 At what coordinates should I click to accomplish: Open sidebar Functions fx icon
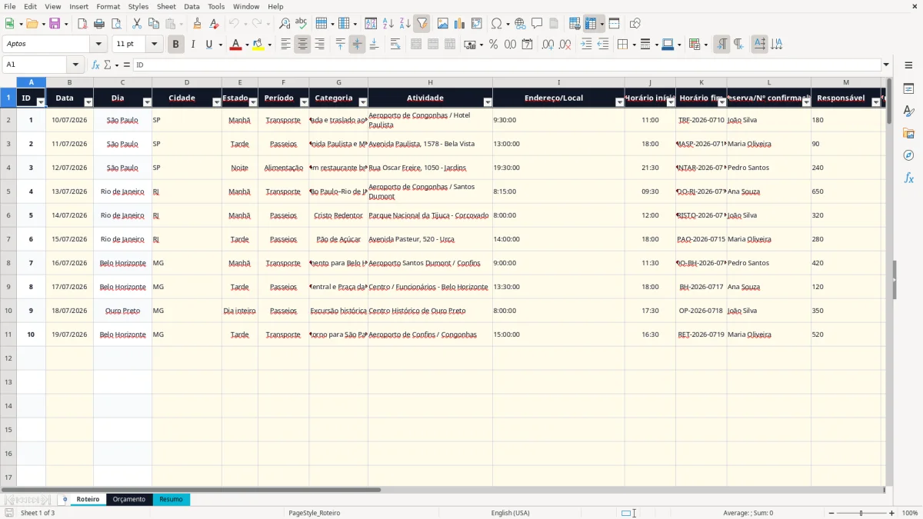pos(908,178)
